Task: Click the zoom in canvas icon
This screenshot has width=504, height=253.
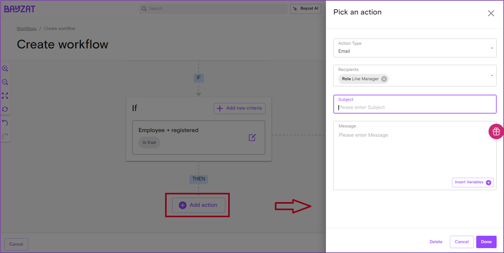Action: tap(5, 69)
